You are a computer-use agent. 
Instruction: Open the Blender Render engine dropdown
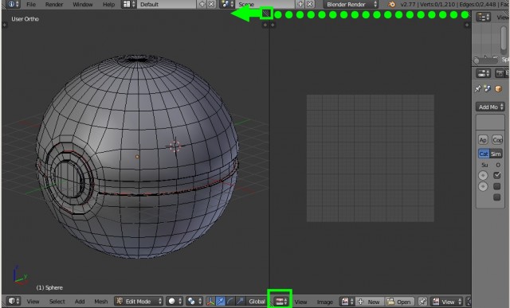point(351,4)
